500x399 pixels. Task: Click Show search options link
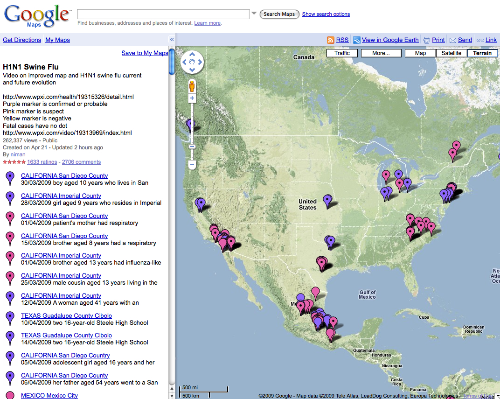click(x=326, y=14)
